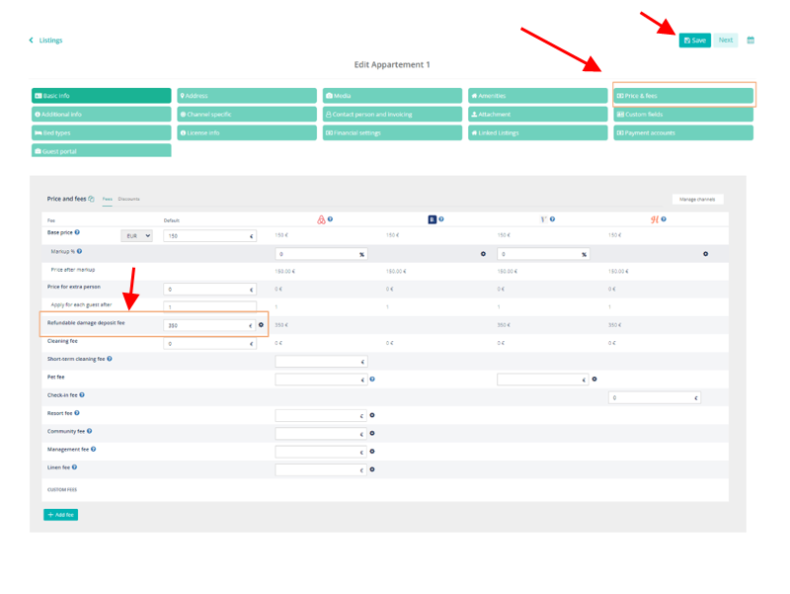
Task: Click gear icon beside Resort fee field
Action: pyautogui.click(x=372, y=415)
